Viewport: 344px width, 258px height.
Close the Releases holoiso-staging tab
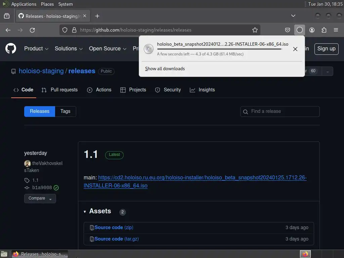click(x=85, y=16)
